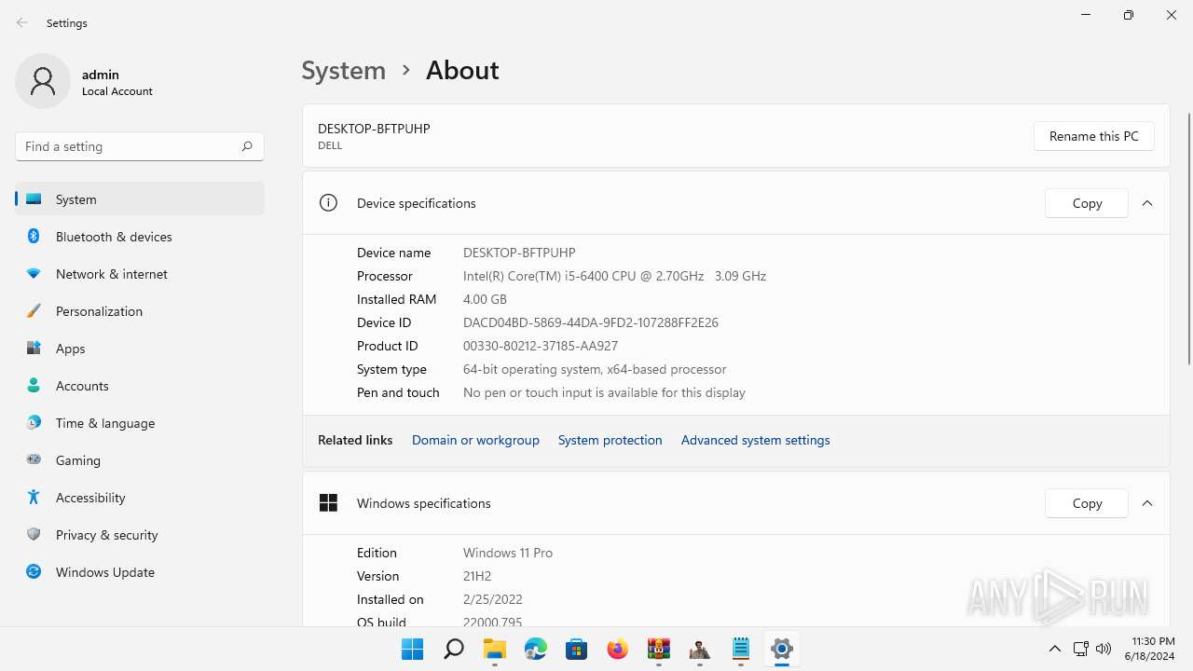
Task: Click the DELL manufacturer label
Action: (330, 145)
